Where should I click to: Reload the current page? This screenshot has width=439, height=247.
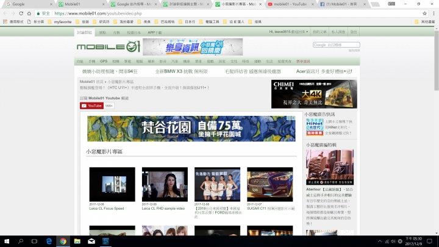tap(21, 13)
